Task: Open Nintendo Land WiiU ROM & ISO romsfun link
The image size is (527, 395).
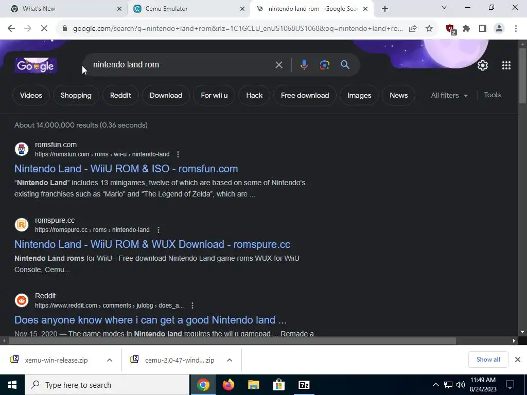Action: [126, 169]
